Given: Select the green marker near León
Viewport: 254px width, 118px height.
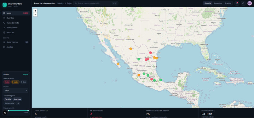Looking at the screenshot, I should [144, 74].
